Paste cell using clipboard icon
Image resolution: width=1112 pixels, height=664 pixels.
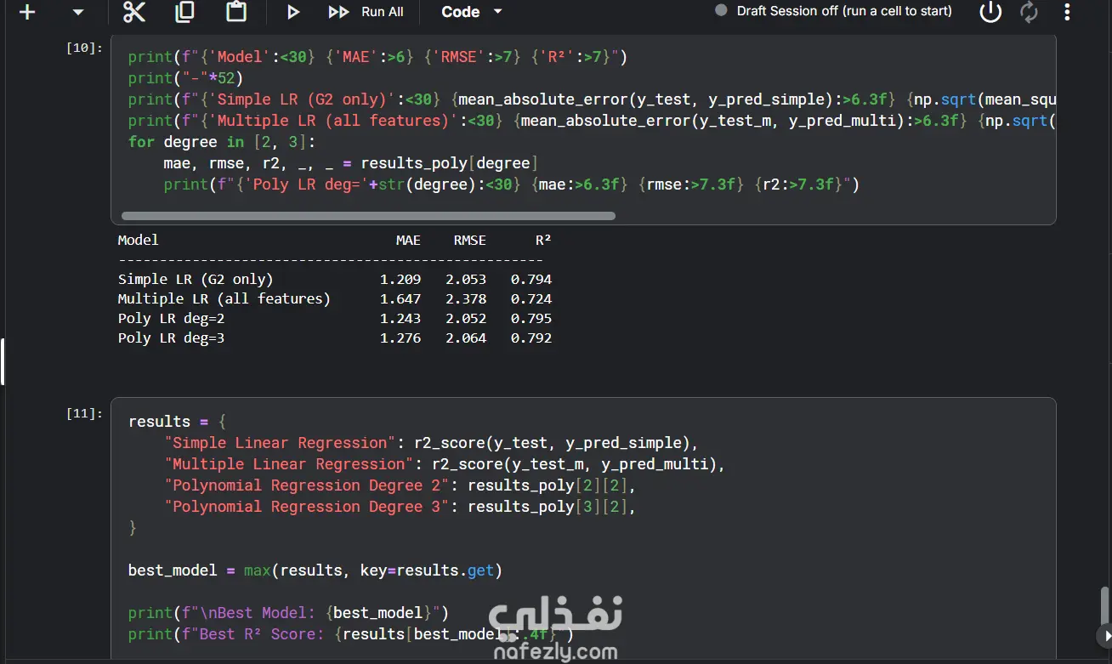coord(236,12)
